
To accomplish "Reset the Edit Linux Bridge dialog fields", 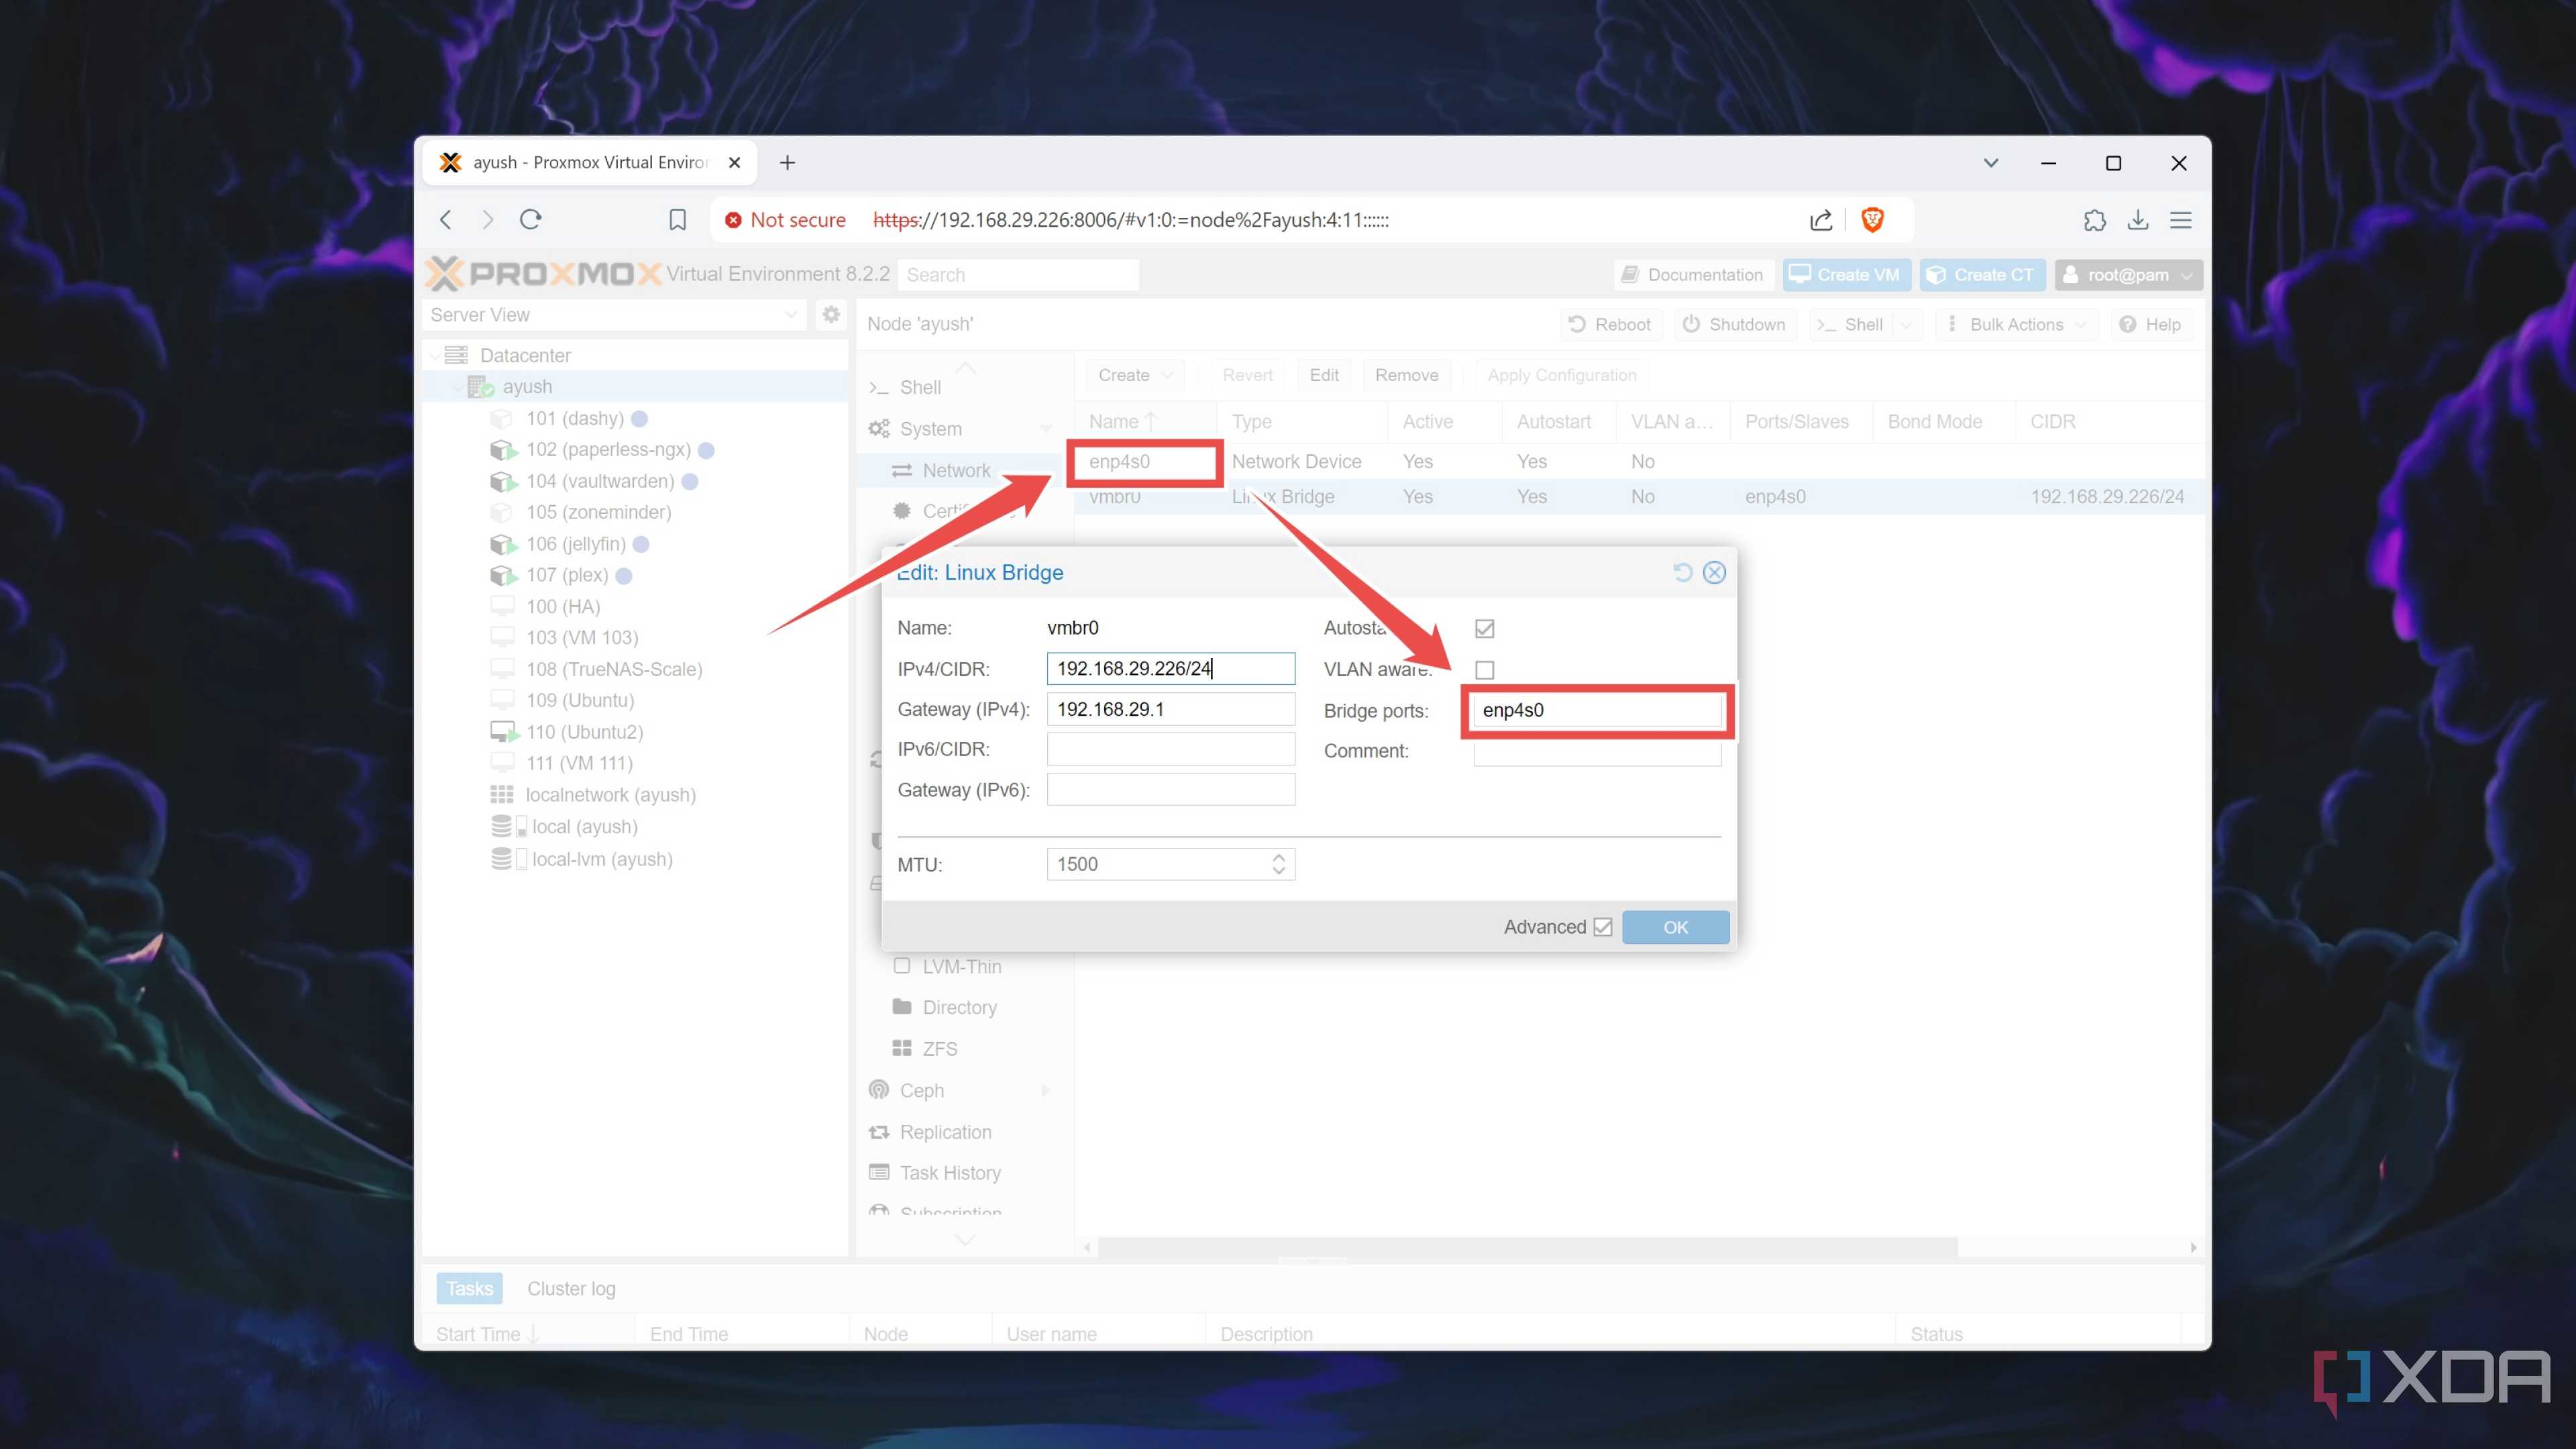I will [1683, 572].
